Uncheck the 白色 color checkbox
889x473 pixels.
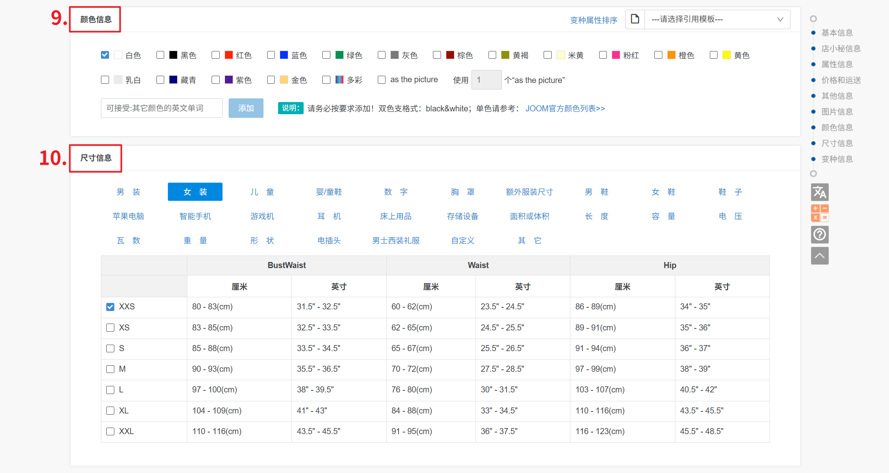click(x=105, y=55)
